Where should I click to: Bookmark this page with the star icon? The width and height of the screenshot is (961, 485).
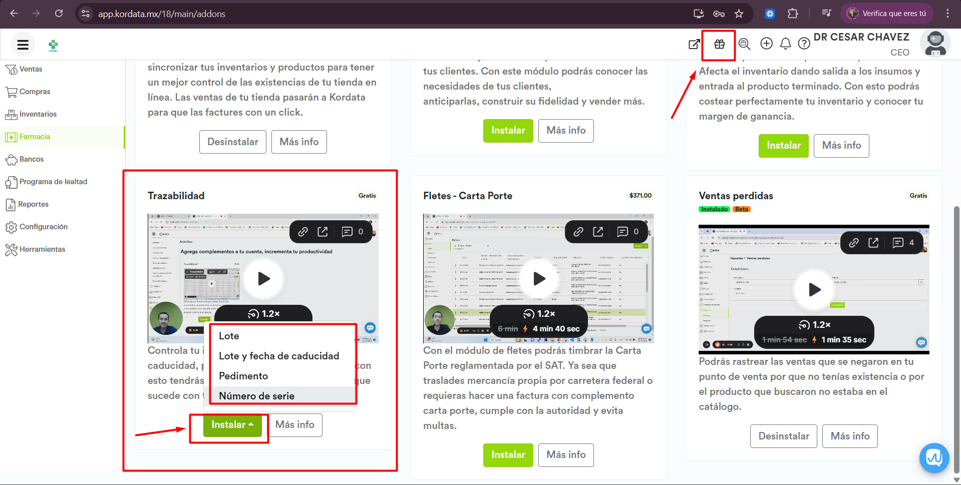point(739,14)
